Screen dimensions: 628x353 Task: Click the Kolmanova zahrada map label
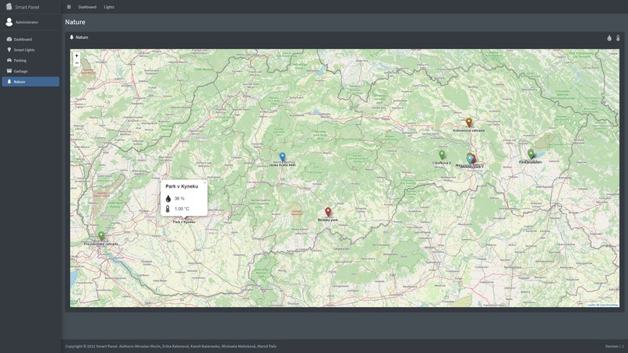click(x=468, y=130)
